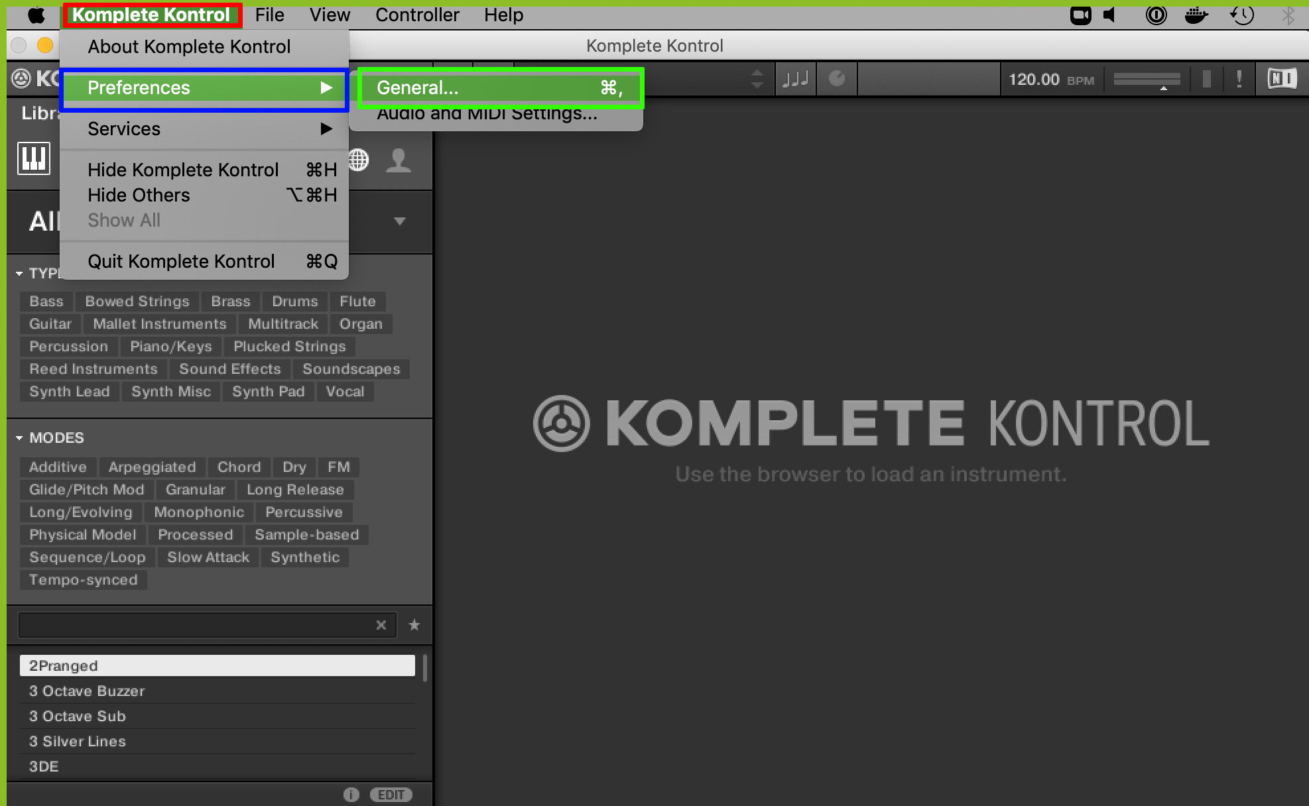Expand the Services submenu
This screenshot has width=1309, height=806.
[x=204, y=129]
